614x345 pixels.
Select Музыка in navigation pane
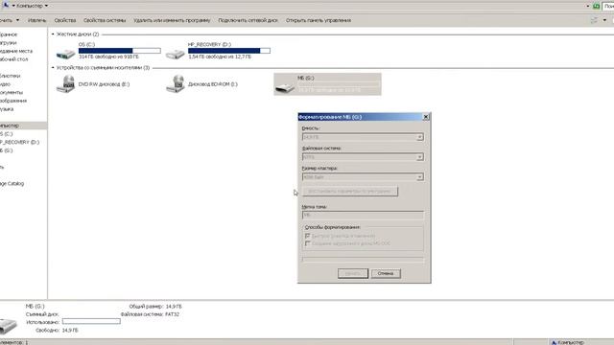(7, 108)
